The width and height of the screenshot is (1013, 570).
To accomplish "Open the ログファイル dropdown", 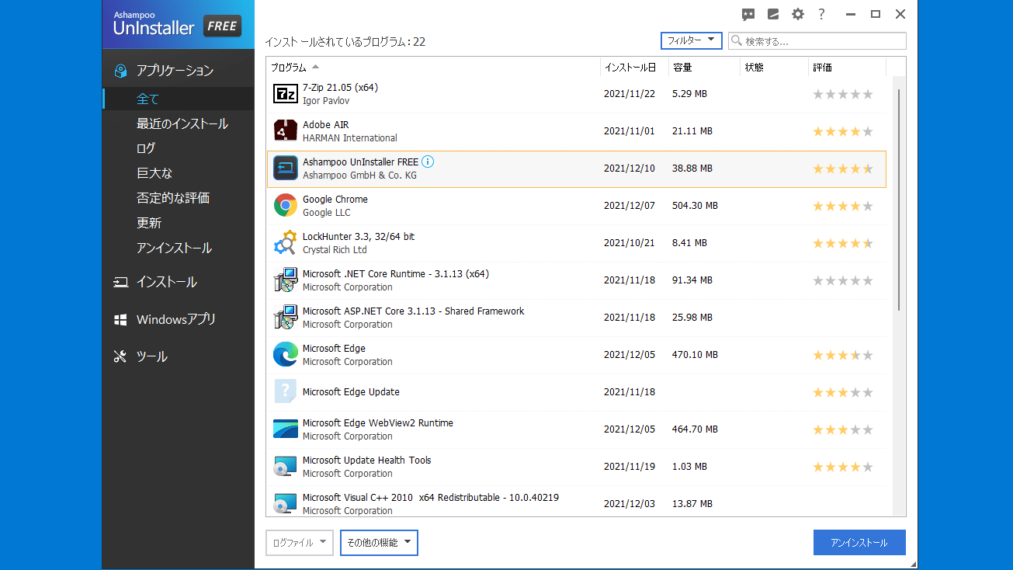I will coord(300,543).
